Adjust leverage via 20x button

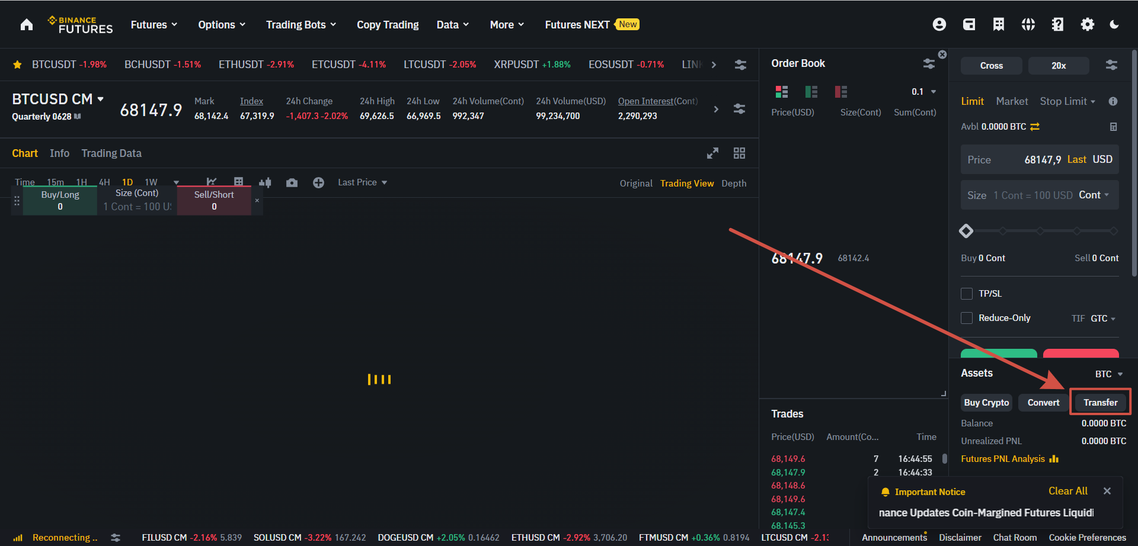1059,66
